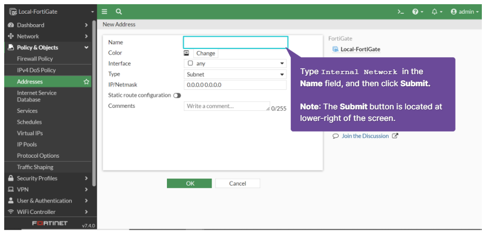Expand the Security Profiles chevron
485x236 pixels.
(86, 178)
